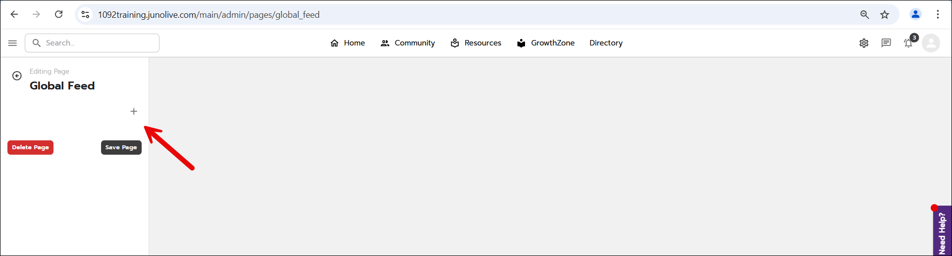Navigate to Resources
The image size is (952, 256).
(476, 43)
